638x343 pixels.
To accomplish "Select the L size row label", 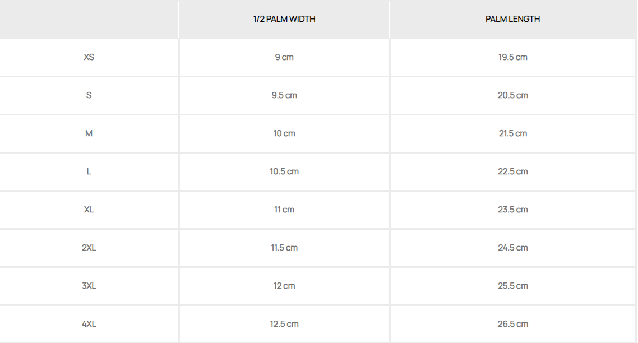I will [x=89, y=171].
